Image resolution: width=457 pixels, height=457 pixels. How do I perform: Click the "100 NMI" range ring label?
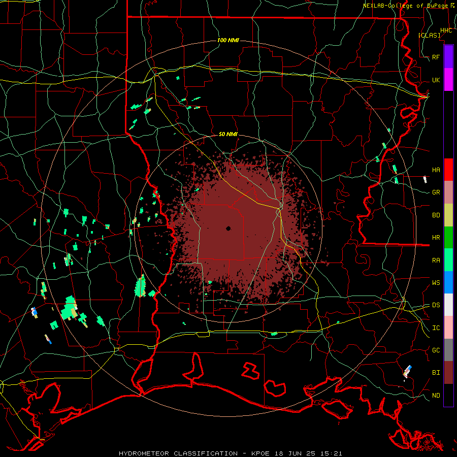pyautogui.click(x=228, y=40)
